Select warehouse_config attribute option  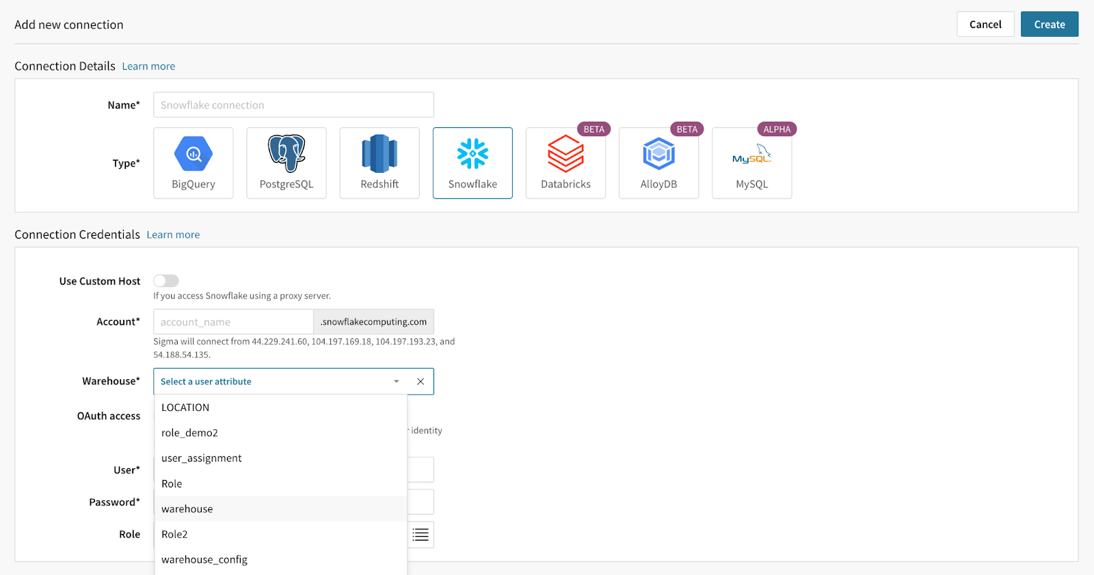[281, 559]
